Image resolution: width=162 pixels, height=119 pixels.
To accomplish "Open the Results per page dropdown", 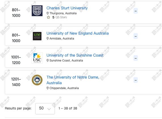I will (45, 109).
